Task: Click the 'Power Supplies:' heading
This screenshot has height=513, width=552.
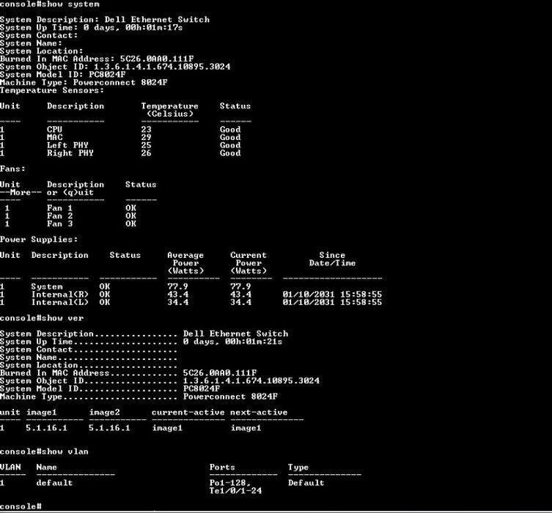Action: tap(39, 240)
